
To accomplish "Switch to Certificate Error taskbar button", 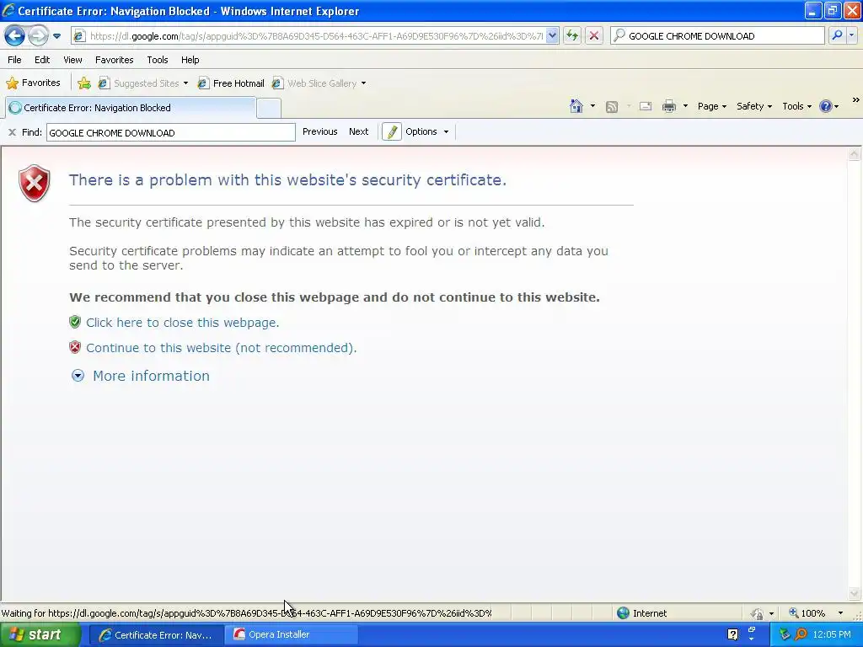I will coord(156,635).
